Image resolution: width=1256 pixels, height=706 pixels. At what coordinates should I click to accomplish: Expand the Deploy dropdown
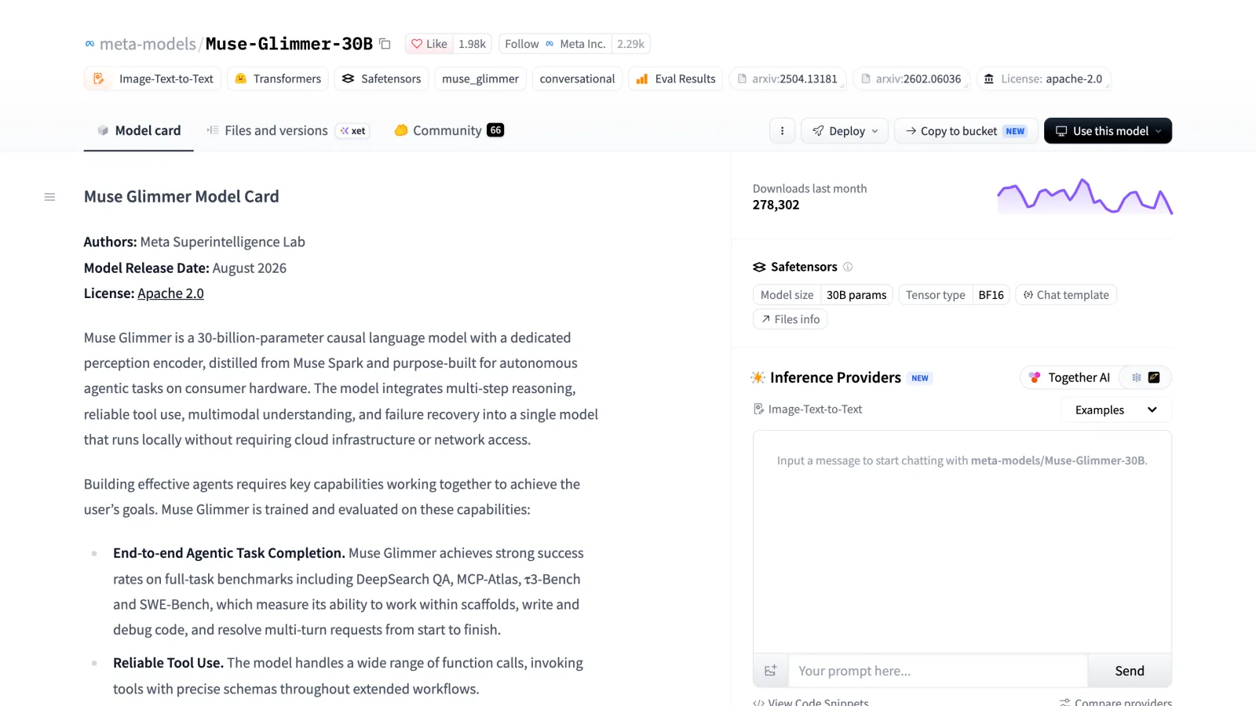pyautogui.click(x=845, y=131)
